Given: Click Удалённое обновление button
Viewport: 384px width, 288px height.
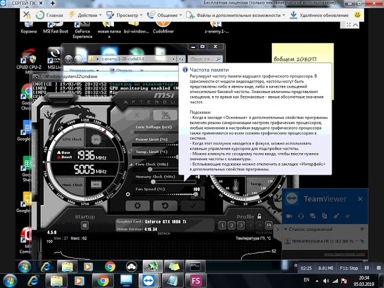Looking at the screenshot, I should click(x=319, y=15).
